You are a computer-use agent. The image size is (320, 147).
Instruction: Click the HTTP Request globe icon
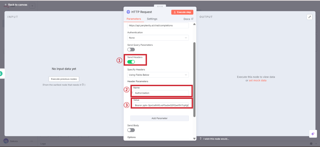pyautogui.click(x=128, y=12)
